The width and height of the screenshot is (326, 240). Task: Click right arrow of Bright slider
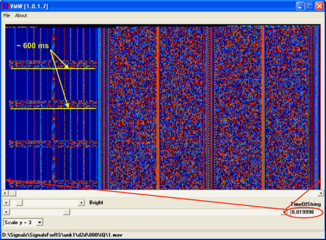pyautogui.click(x=81, y=203)
